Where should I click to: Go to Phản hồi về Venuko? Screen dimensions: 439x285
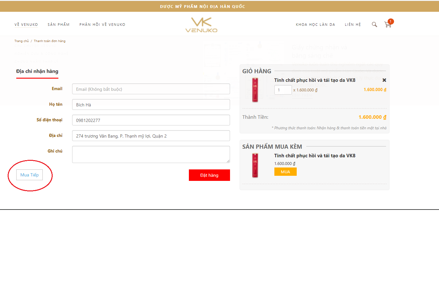coord(102,25)
